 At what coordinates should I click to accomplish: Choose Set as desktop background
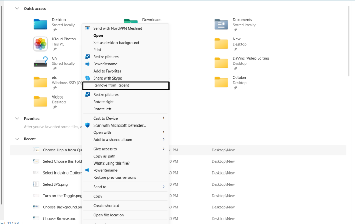[x=116, y=43]
